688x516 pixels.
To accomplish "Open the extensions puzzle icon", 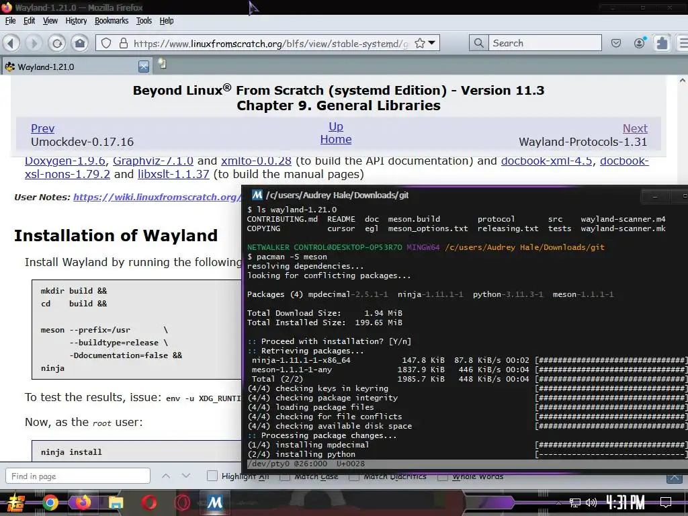I will click(662, 43).
